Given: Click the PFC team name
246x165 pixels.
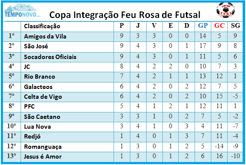Looking at the screenshot, I should (29, 106).
